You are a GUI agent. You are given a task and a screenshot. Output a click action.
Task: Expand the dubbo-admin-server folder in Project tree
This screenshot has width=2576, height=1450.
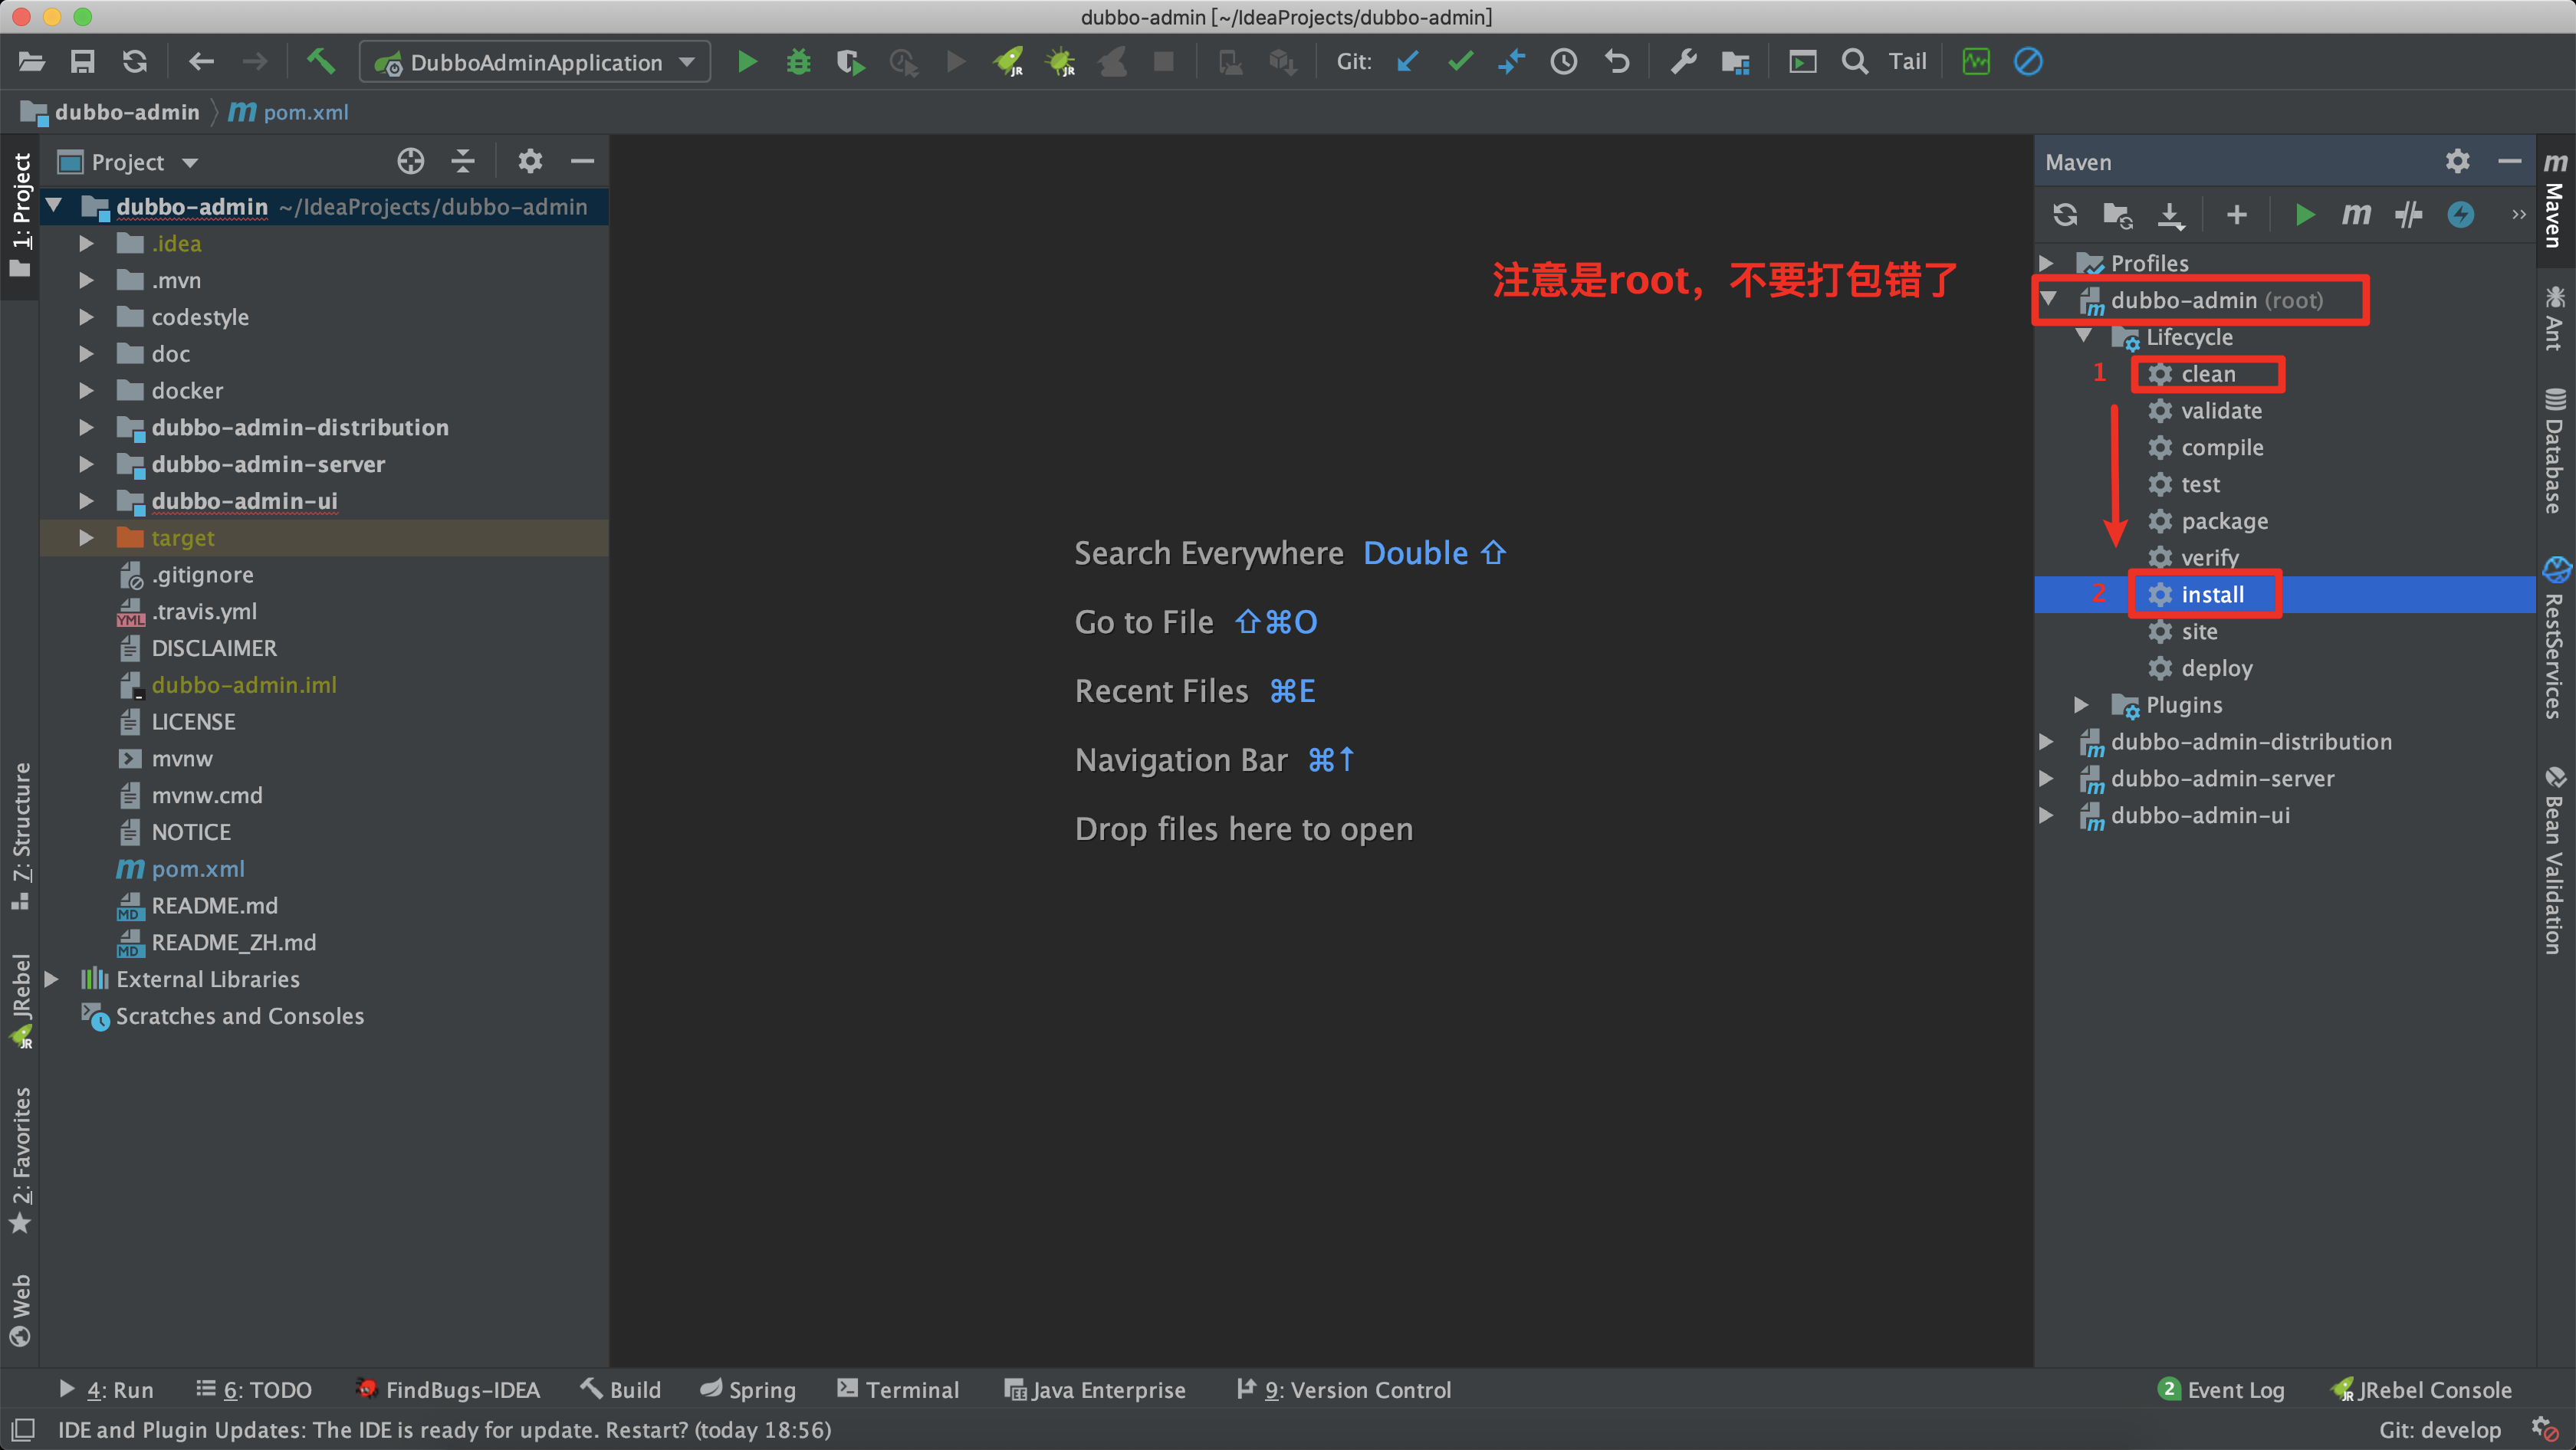point(87,464)
